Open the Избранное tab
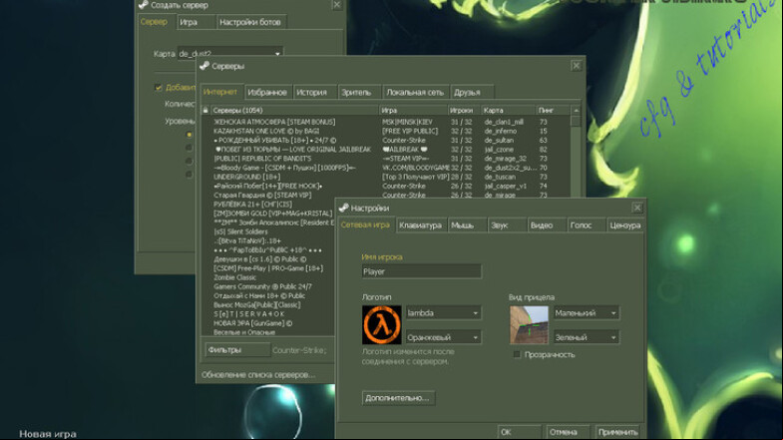783x440 pixels. click(x=267, y=93)
